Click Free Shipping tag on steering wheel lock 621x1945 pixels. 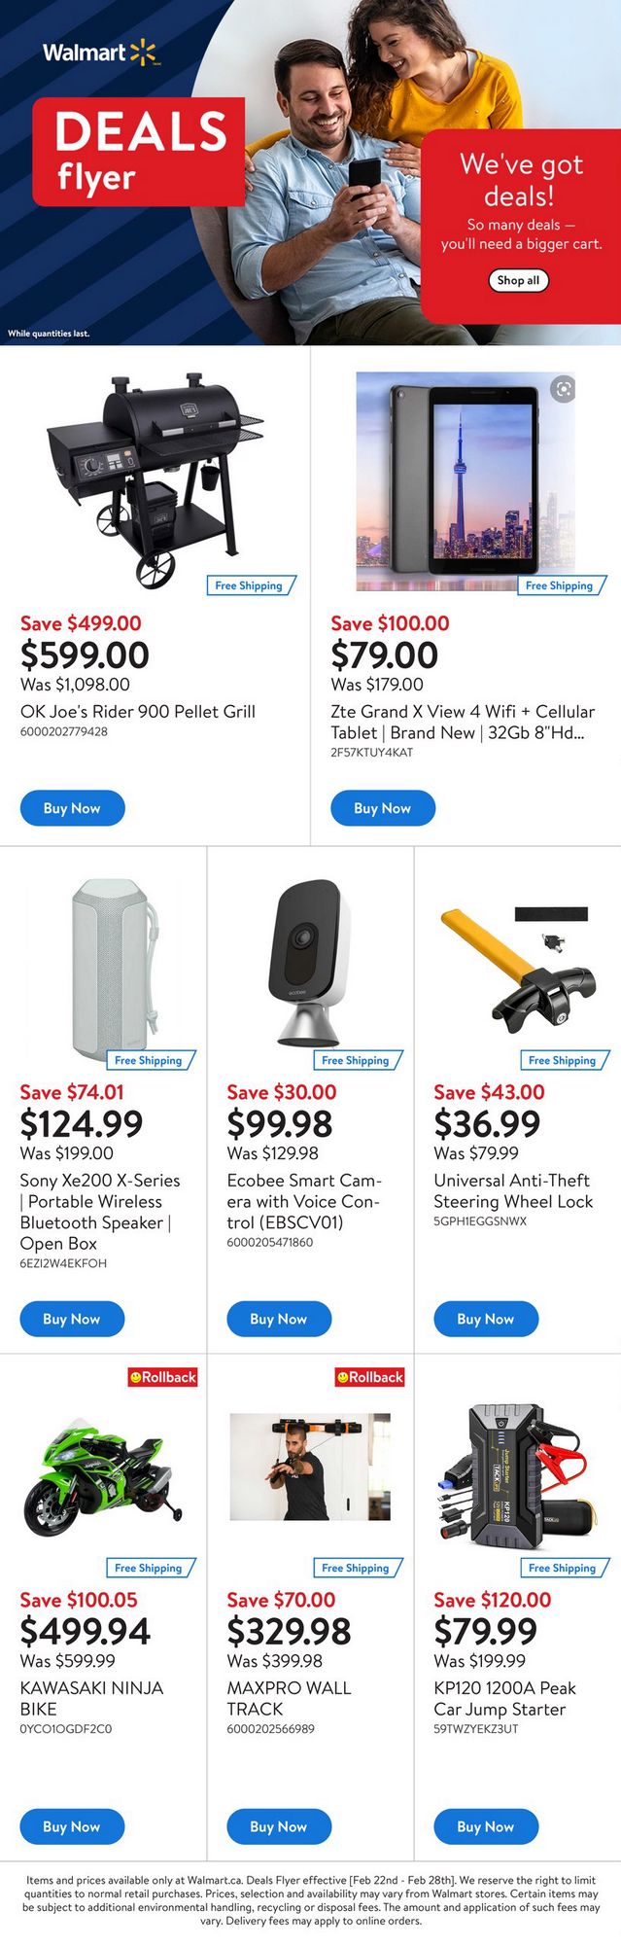563,1060
